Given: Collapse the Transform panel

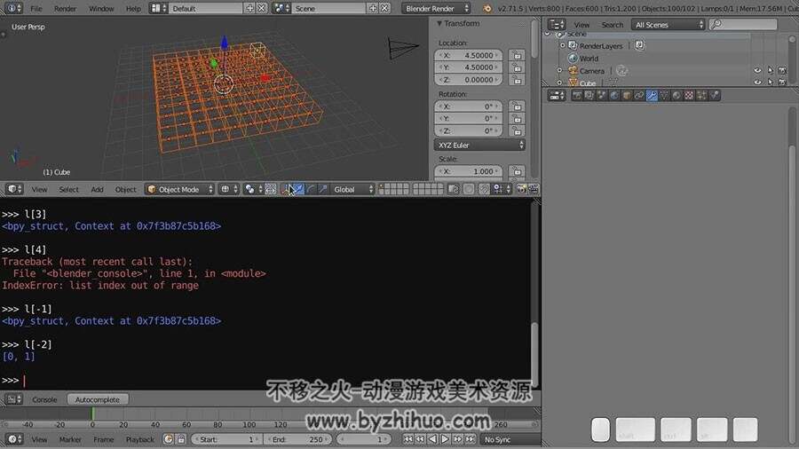Looking at the screenshot, I should click(439, 23).
